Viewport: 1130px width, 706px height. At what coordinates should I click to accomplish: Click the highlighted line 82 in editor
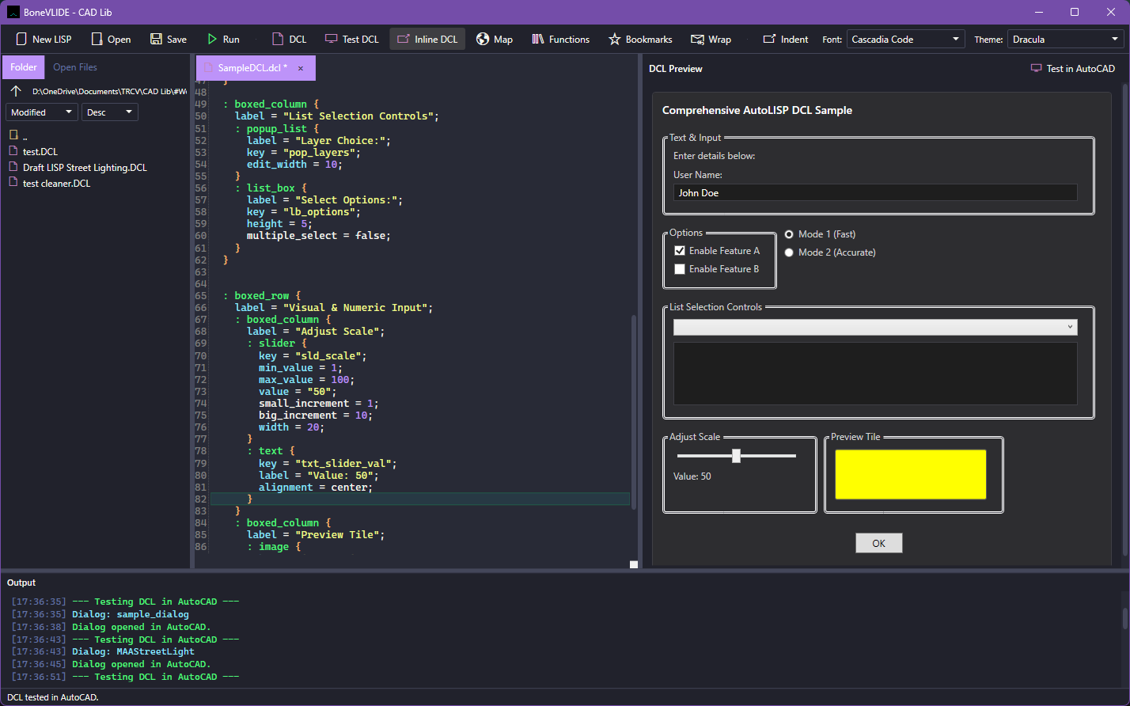(x=420, y=499)
